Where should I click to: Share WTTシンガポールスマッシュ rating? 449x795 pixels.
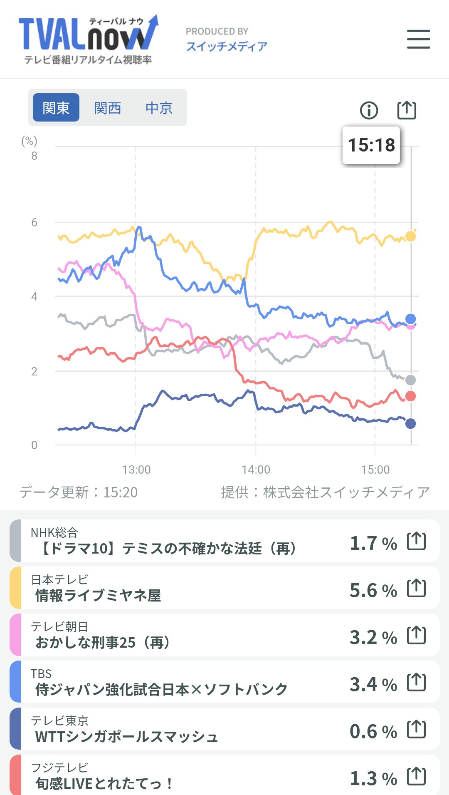pos(416,729)
